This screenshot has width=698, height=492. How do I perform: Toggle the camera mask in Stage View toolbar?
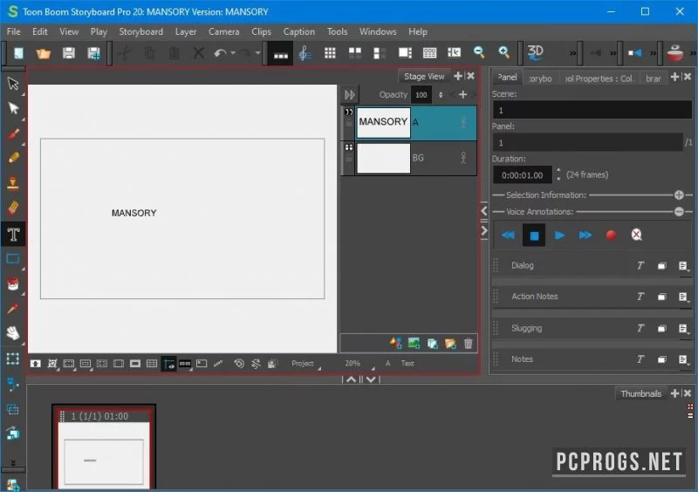pos(135,364)
